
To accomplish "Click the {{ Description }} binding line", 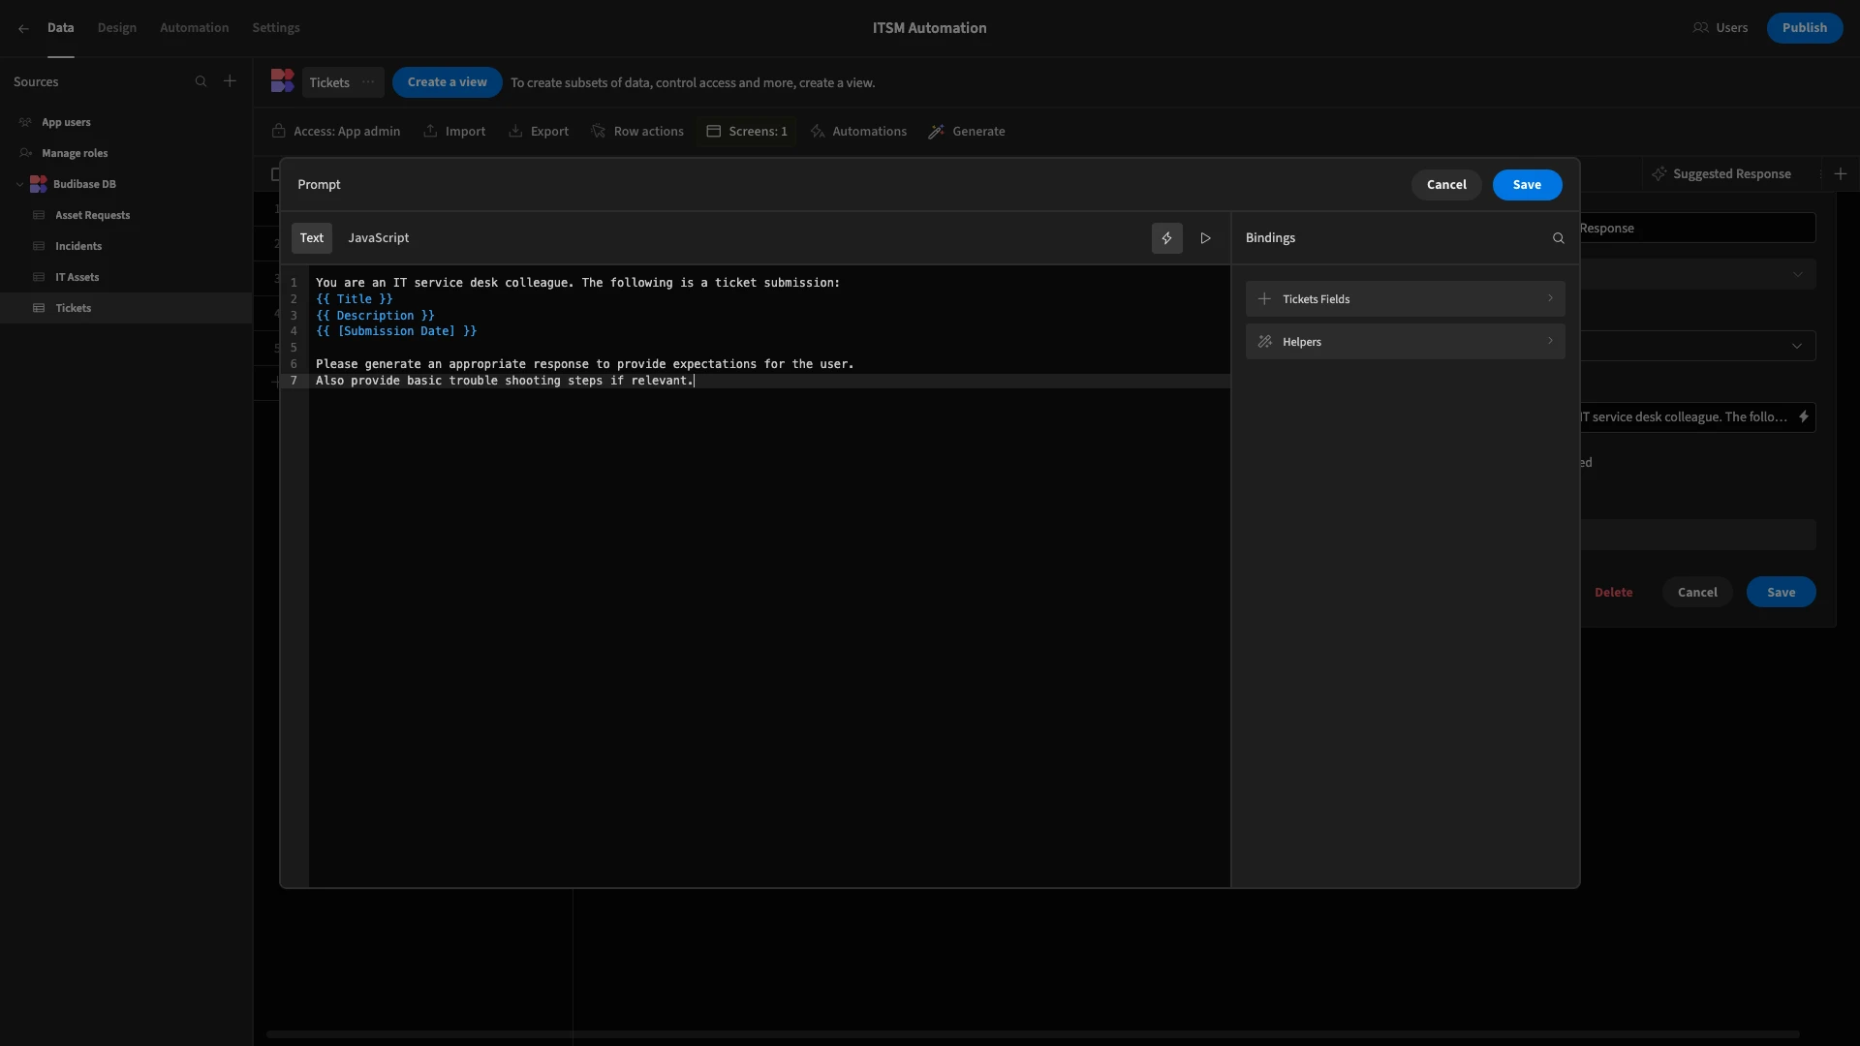I will pyautogui.click(x=375, y=316).
